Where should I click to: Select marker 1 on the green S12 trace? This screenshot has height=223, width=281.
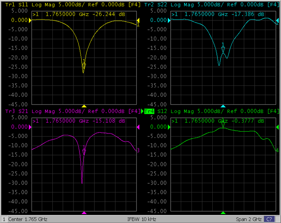[x=223, y=125]
